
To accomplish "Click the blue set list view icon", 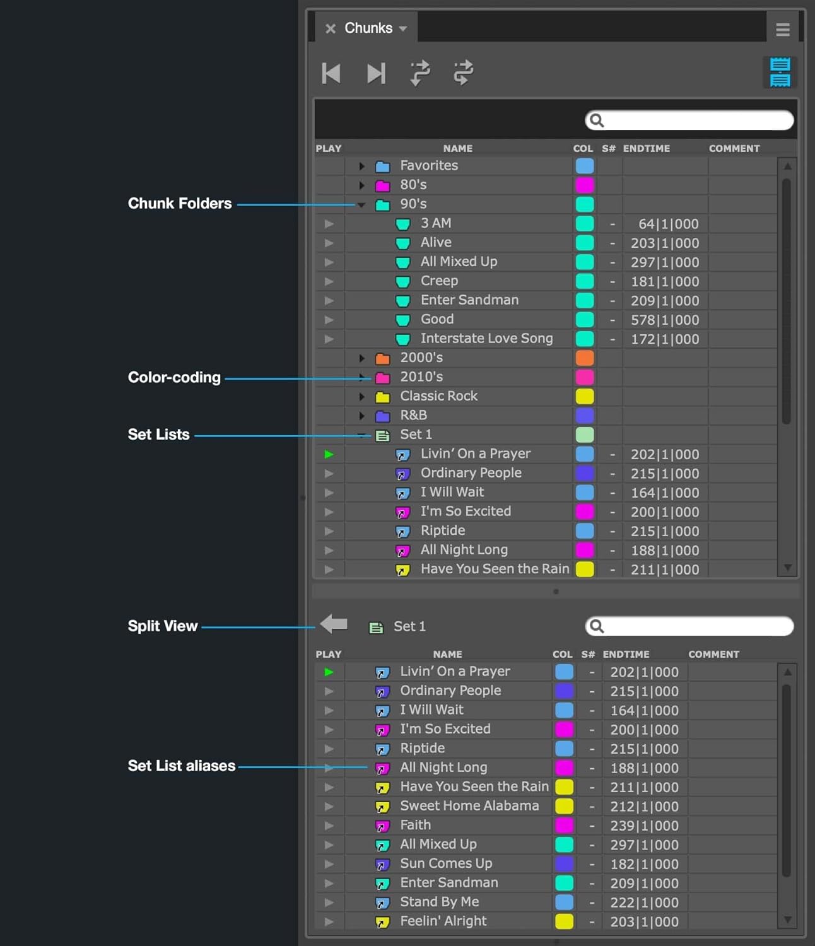I will click(x=780, y=72).
